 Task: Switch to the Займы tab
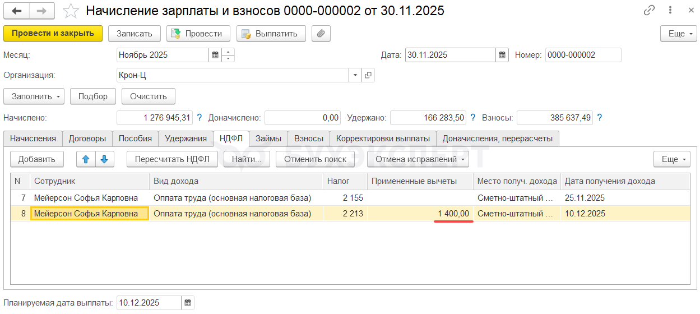pyautogui.click(x=268, y=138)
